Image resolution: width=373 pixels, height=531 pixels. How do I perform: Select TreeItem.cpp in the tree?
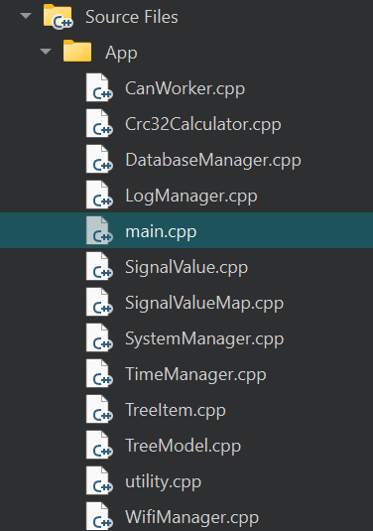176,411
